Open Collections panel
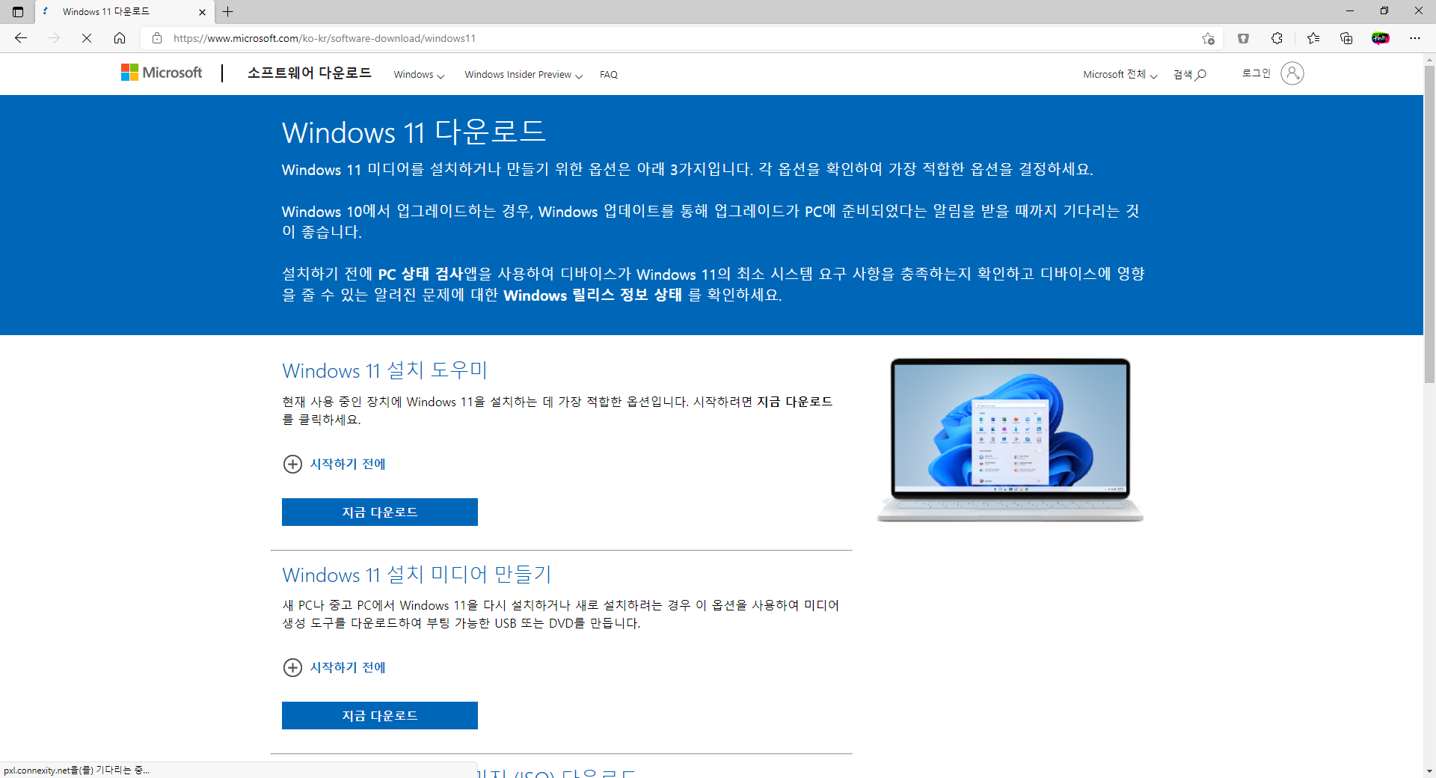Screen dimensions: 1436x778 [x=1346, y=38]
